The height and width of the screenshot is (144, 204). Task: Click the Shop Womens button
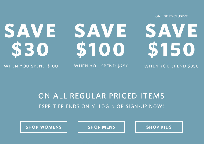[43, 127]
